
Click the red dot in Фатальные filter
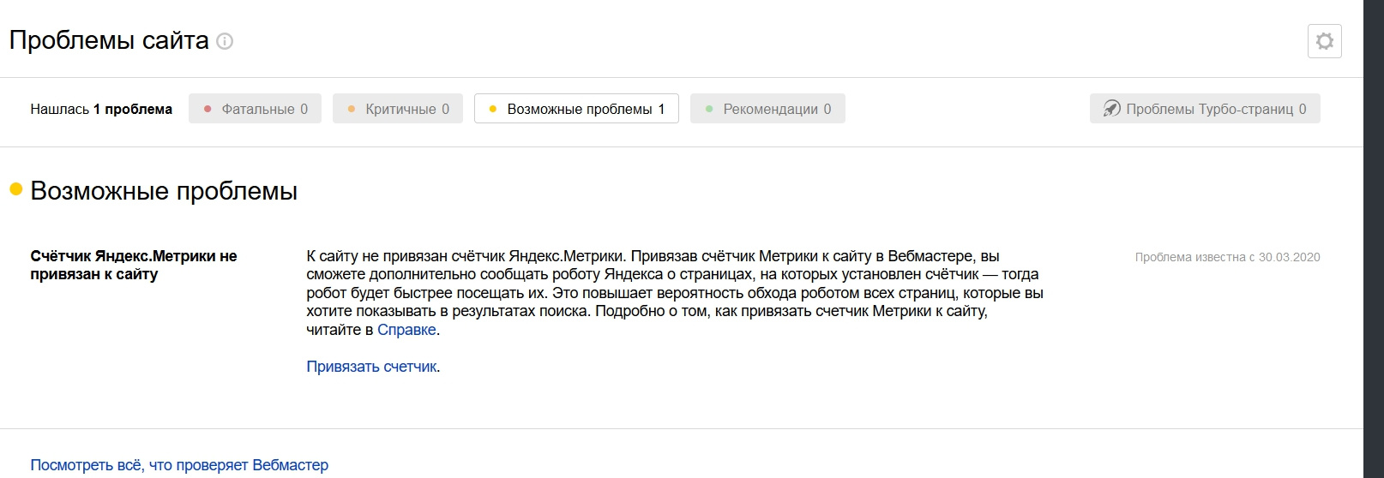coord(208,109)
